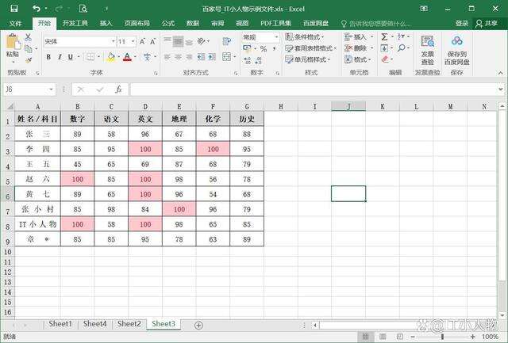The image size is (508, 343).
Task: Click the fx Insert Function icon
Action: pyautogui.click(x=118, y=90)
